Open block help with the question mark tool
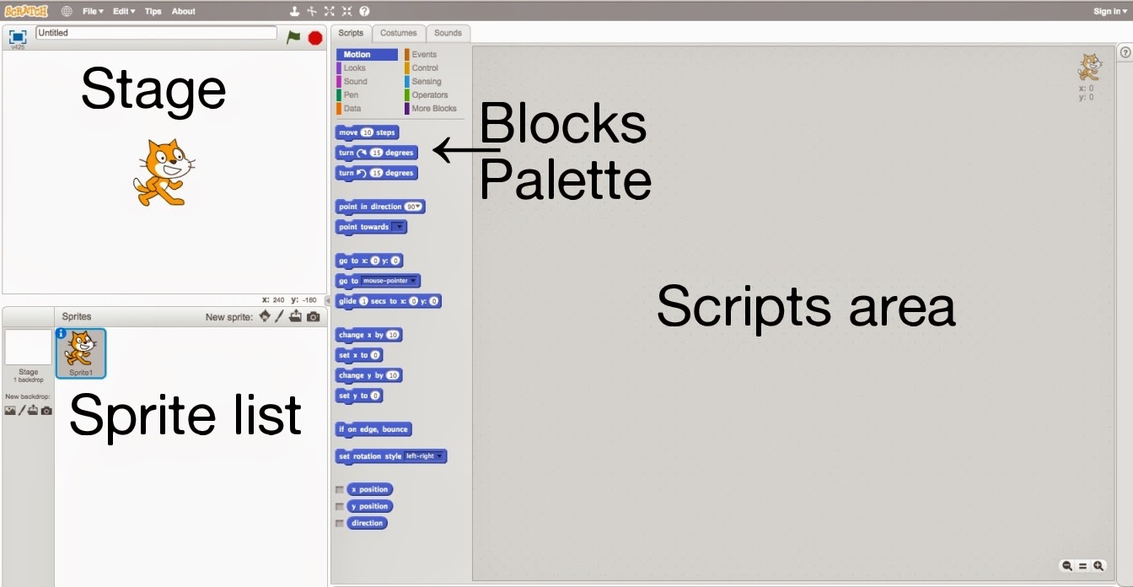The image size is (1133, 587). pyautogui.click(x=363, y=11)
